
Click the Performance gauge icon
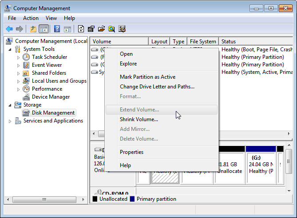pos(26,89)
